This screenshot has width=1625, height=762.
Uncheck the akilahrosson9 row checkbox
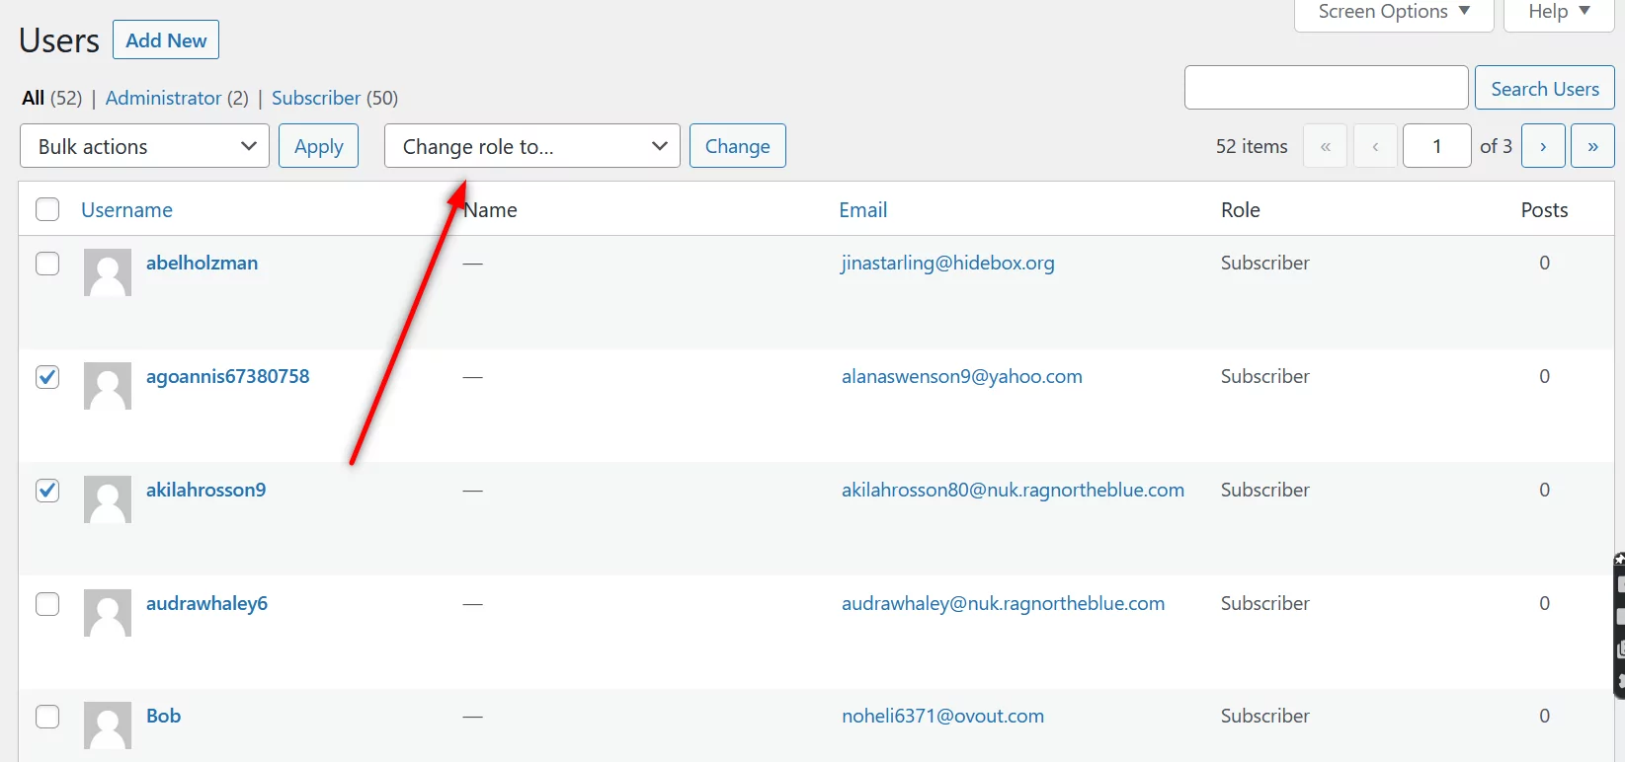tap(47, 491)
